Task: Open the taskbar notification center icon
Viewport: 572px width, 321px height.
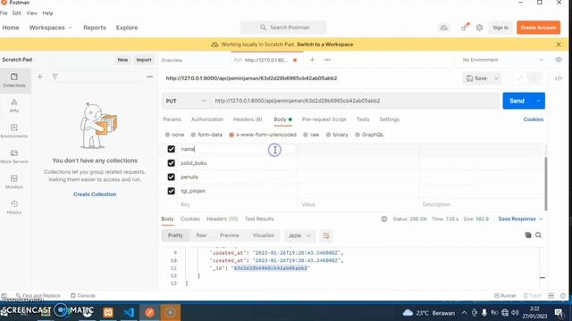Action: (559, 313)
